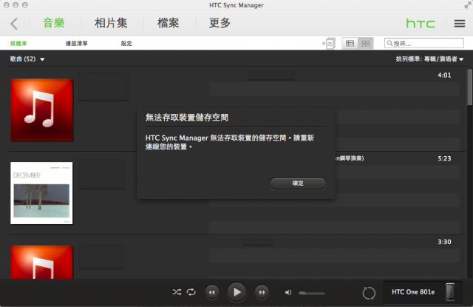This screenshot has height=307, width=473.
Task: Confirm the dialog with 確定 button
Action: tap(298, 183)
